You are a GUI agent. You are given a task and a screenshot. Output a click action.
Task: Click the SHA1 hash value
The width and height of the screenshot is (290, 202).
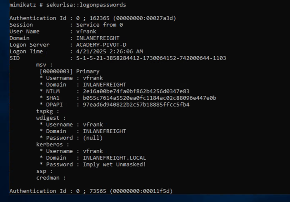coord(149,98)
